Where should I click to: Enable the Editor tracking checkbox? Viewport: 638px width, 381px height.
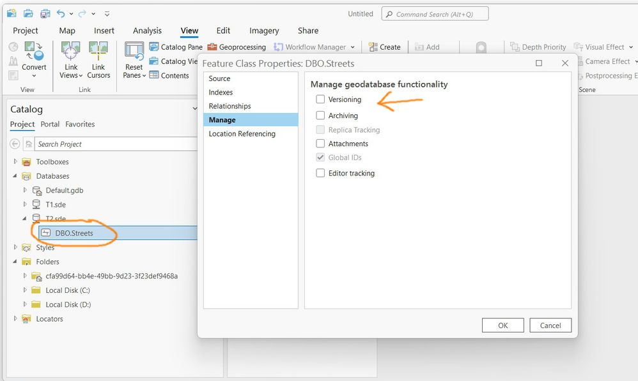[x=321, y=173]
